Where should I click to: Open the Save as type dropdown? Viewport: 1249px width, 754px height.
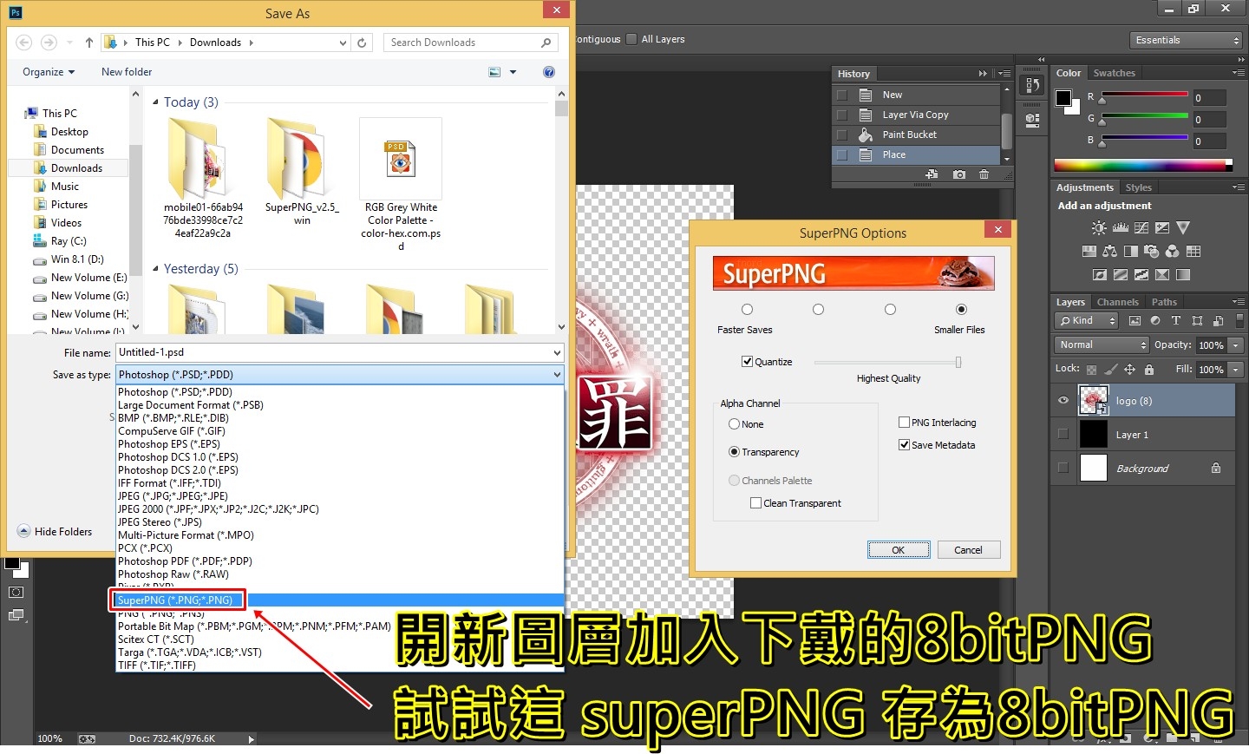pyautogui.click(x=340, y=375)
